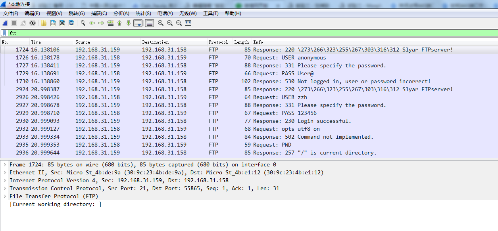Toggle auto-scroll during live capture
The width and height of the screenshot is (498, 231).
(138, 23)
